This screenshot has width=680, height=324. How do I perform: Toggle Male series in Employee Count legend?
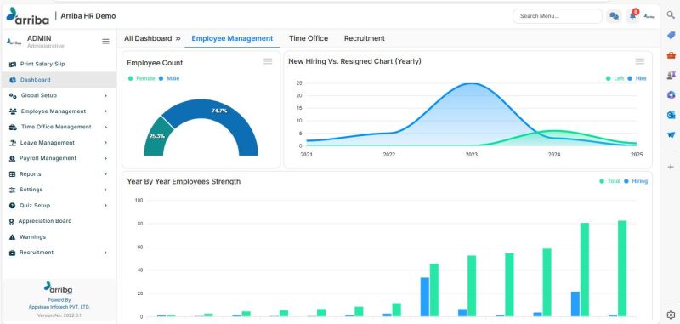(x=169, y=78)
